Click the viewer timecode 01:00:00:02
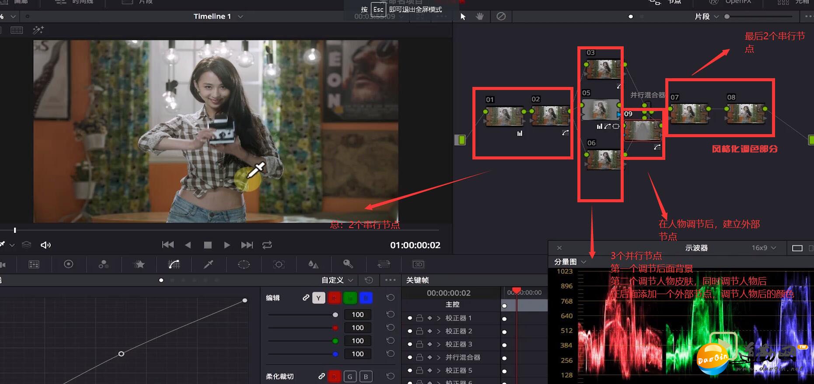This screenshot has height=384, width=814. (415, 245)
